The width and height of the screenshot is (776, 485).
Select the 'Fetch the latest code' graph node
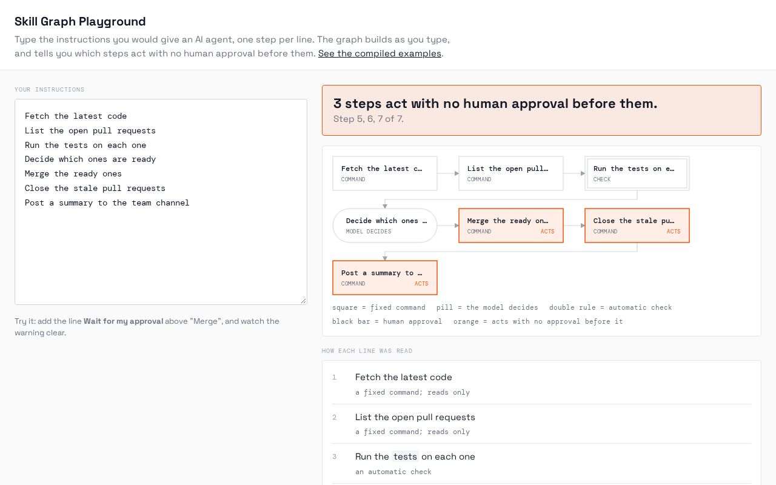(385, 173)
